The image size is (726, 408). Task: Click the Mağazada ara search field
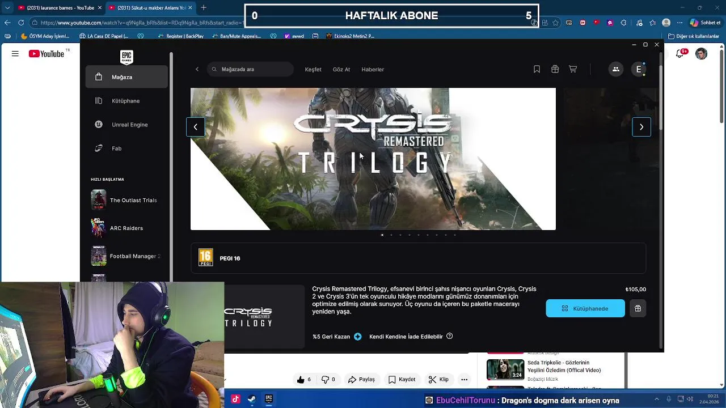[250, 69]
